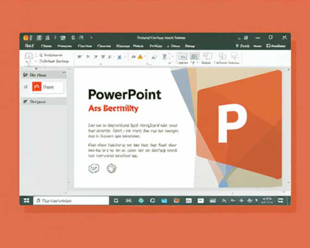Click the orange PowerPoint icon in the title bar
Image resolution: width=310 pixels, height=248 pixels.
click(x=26, y=38)
